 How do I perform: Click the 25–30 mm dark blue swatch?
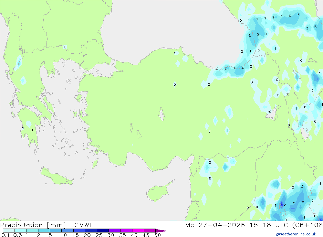[103, 231]
